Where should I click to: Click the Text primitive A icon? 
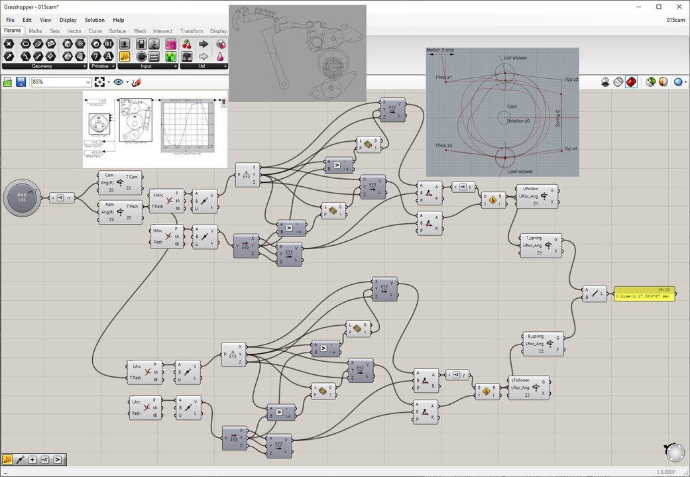pyautogui.click(x=108, y=56)
